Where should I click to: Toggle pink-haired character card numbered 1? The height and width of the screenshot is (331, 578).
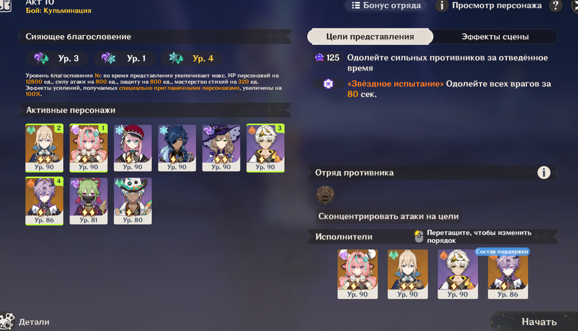coord(89,148)
